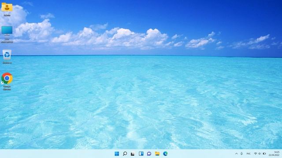Switch input language indicator РУС
282x158 pixels.
click(249, 154)
